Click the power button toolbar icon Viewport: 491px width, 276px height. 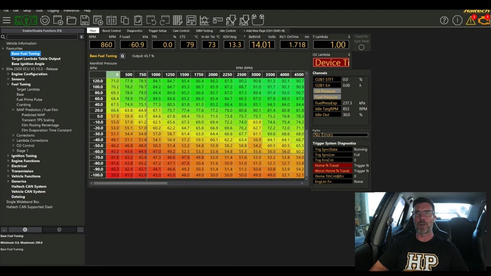point(45,20)
